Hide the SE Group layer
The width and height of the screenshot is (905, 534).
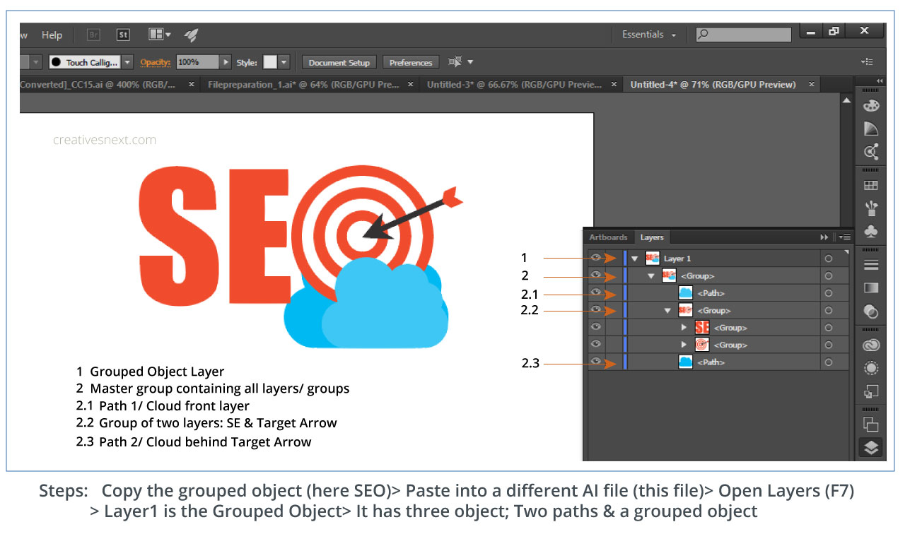click(596, 327)
